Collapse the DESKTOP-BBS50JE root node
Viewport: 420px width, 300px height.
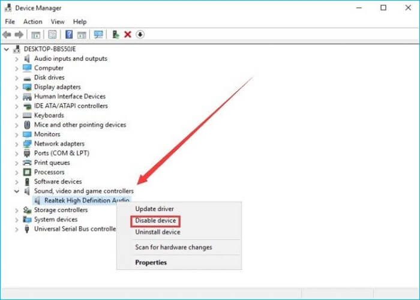[x=7, y=49]
